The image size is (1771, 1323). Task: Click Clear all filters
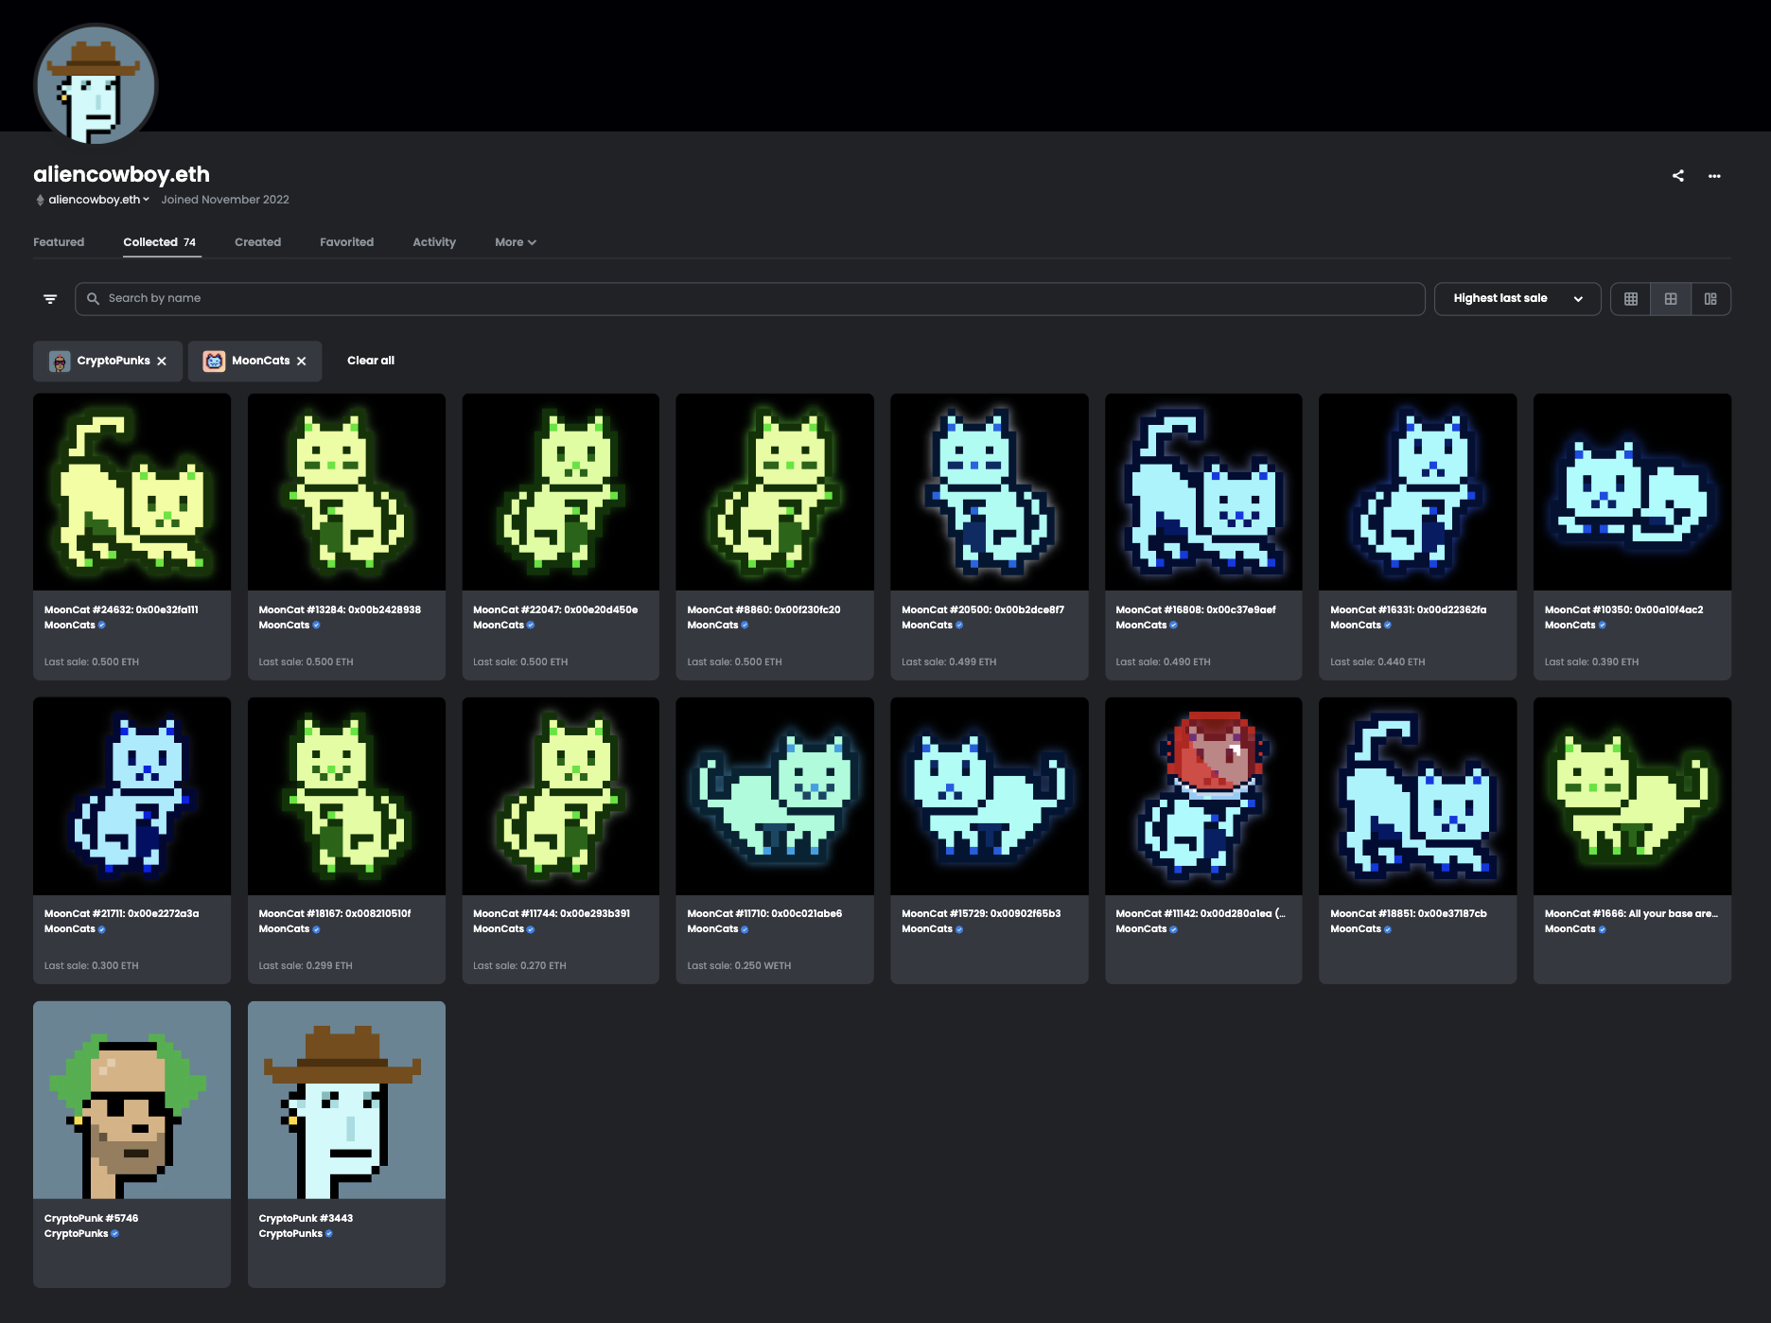click(x=371, y=361)
